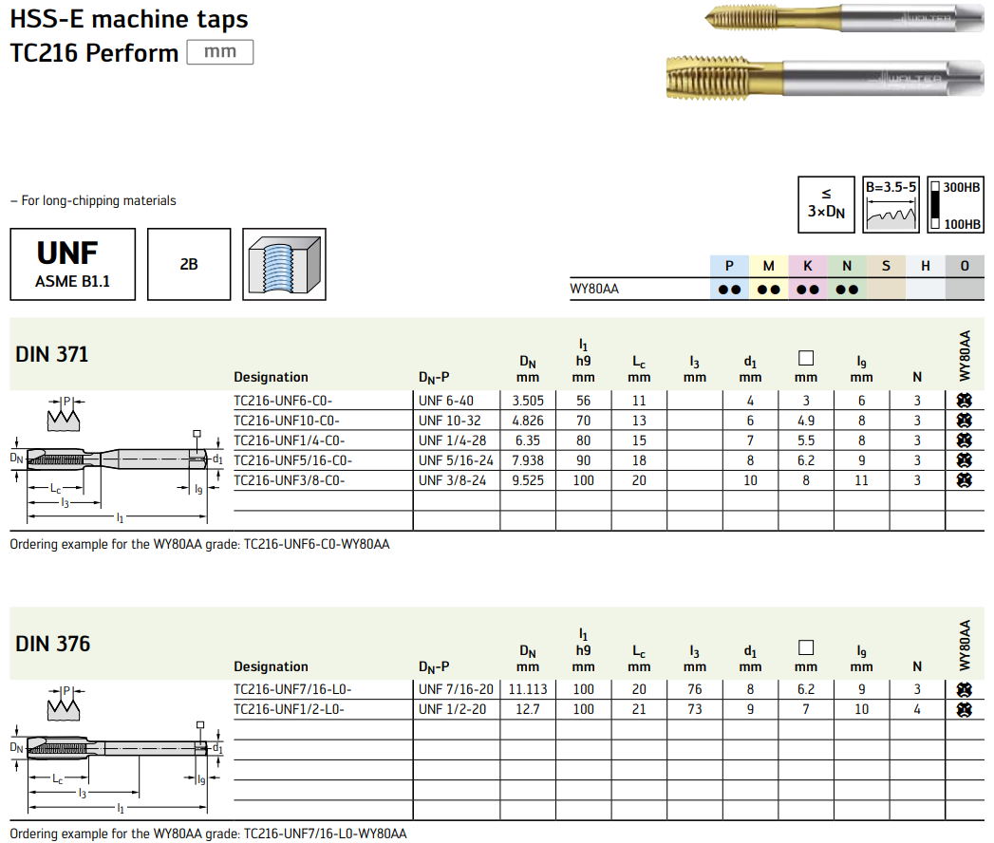Click the H material group swatch

(x=926, y=266)
